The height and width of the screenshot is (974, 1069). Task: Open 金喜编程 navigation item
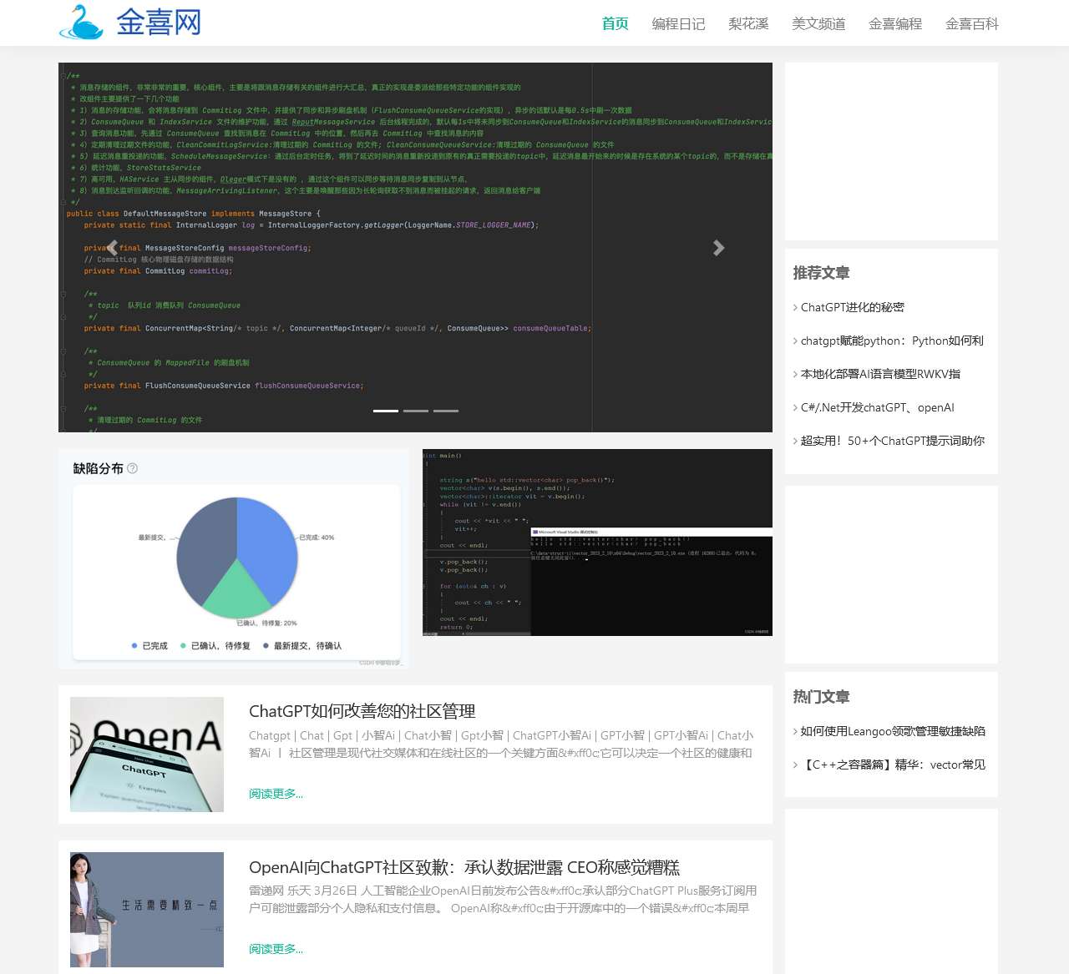click(895, 23)
